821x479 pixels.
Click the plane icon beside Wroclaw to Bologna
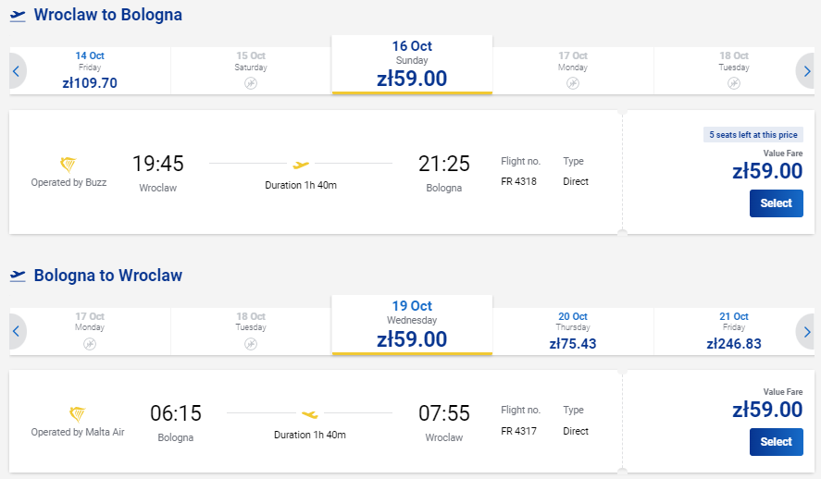[18, 16]
